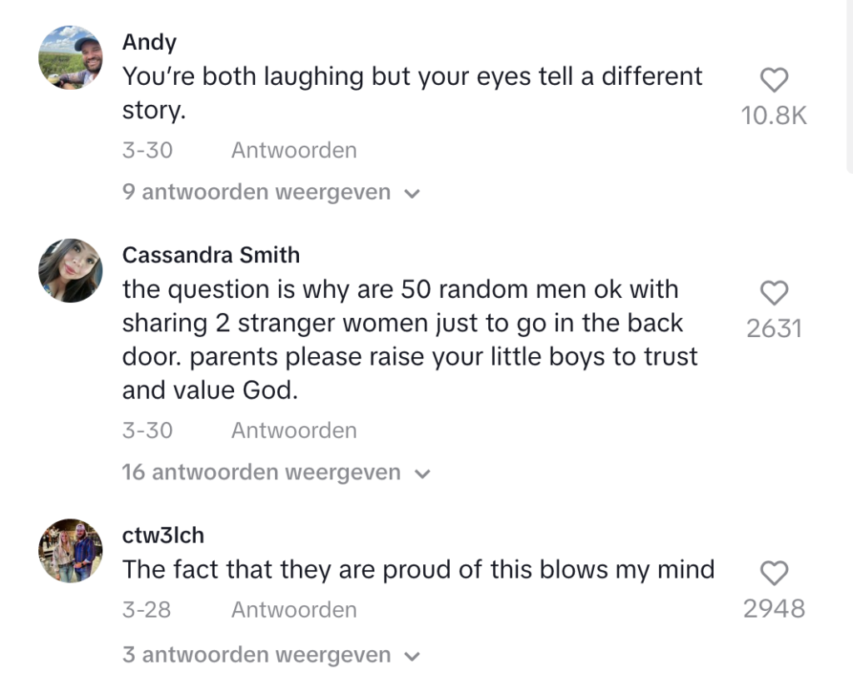This screenshot has height=695, width=853.
Task: Expand 9 antwoorden weergeven under Andy
Action: pos(272,192)
